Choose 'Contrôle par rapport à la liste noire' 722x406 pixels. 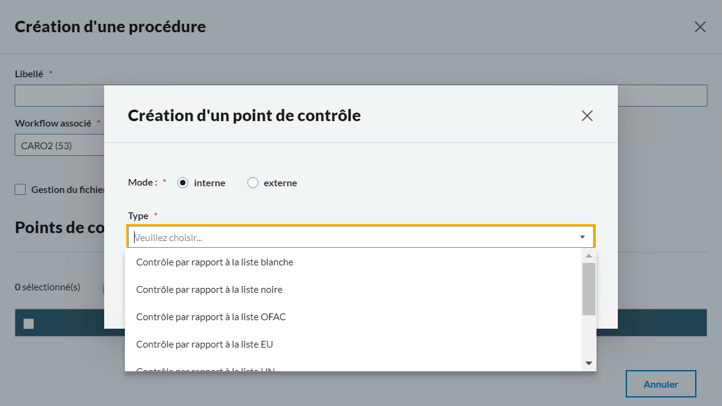point(209,290)
